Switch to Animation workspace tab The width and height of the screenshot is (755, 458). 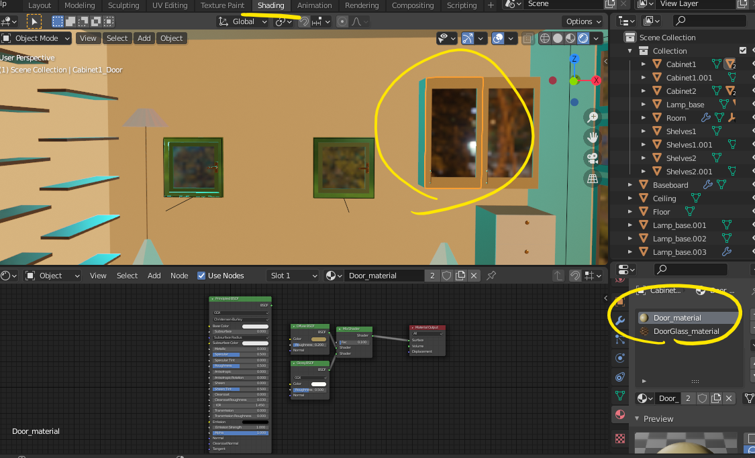(315, 5)
